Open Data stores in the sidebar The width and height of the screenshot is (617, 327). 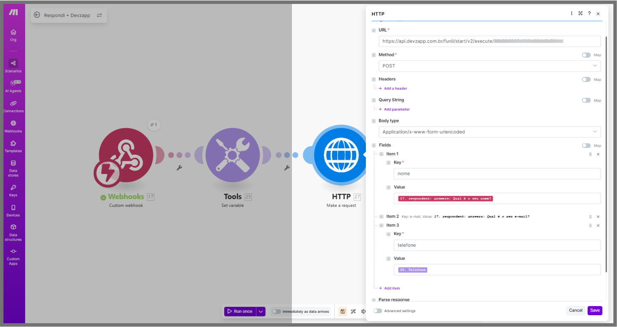[13, 168]
